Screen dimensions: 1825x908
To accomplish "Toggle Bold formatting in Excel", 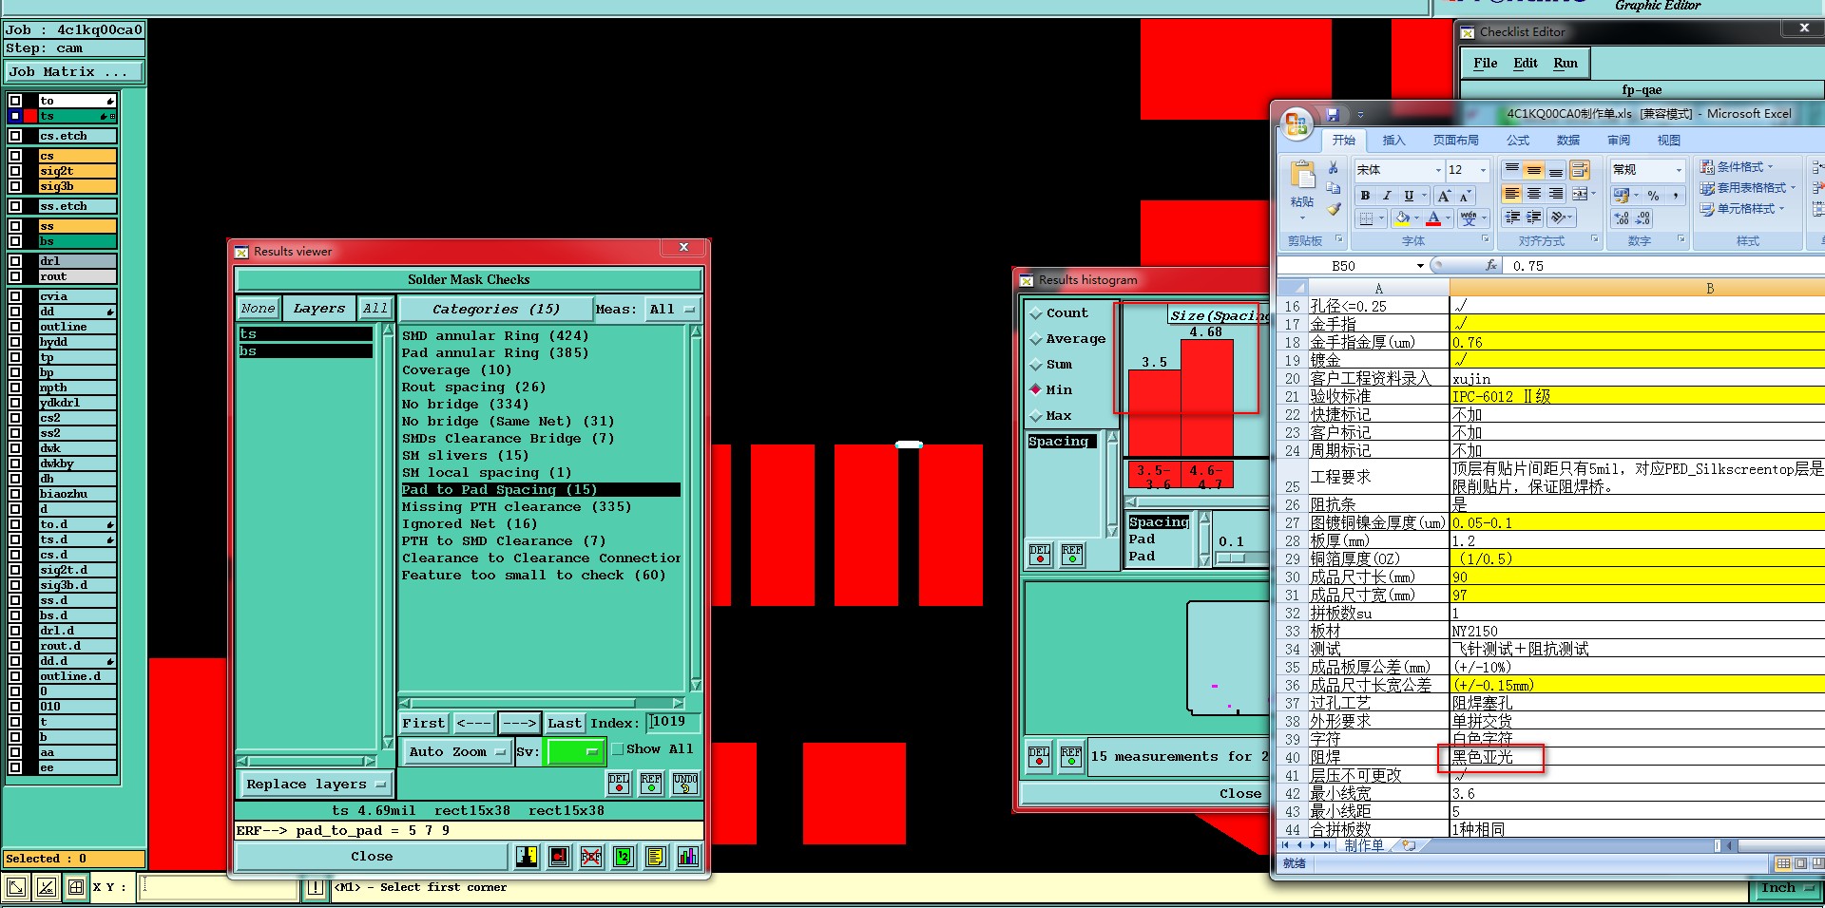I will pos(1365,196).
